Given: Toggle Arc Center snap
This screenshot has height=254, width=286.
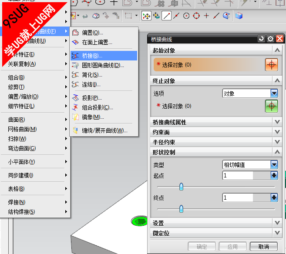Looking at the screenshot, I should [186, 16].
